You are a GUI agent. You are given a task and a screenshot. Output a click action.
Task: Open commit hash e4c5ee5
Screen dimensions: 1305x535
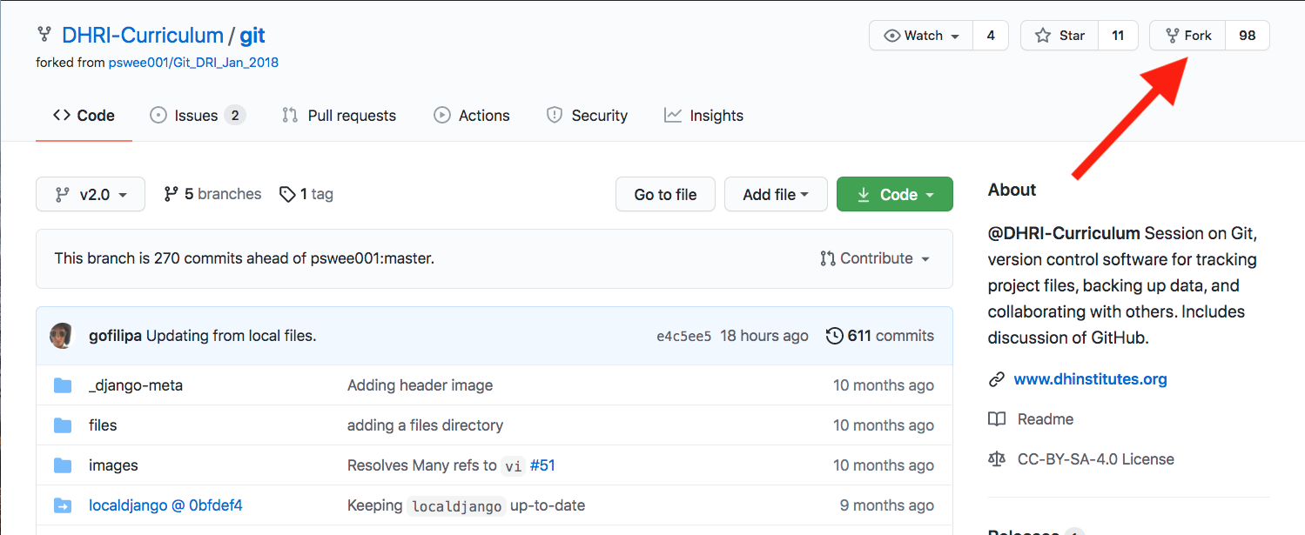[684, 336]
